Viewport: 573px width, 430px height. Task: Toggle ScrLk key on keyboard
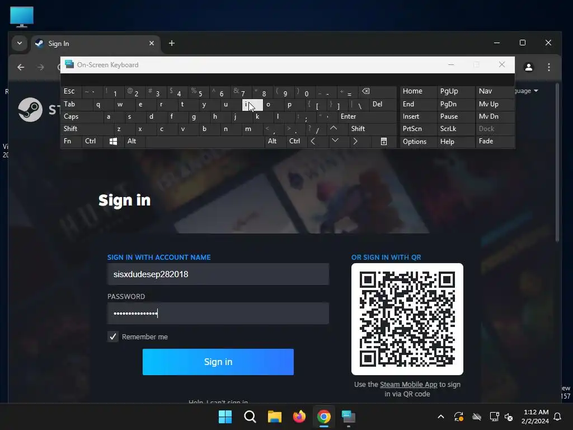click(455, 129)
